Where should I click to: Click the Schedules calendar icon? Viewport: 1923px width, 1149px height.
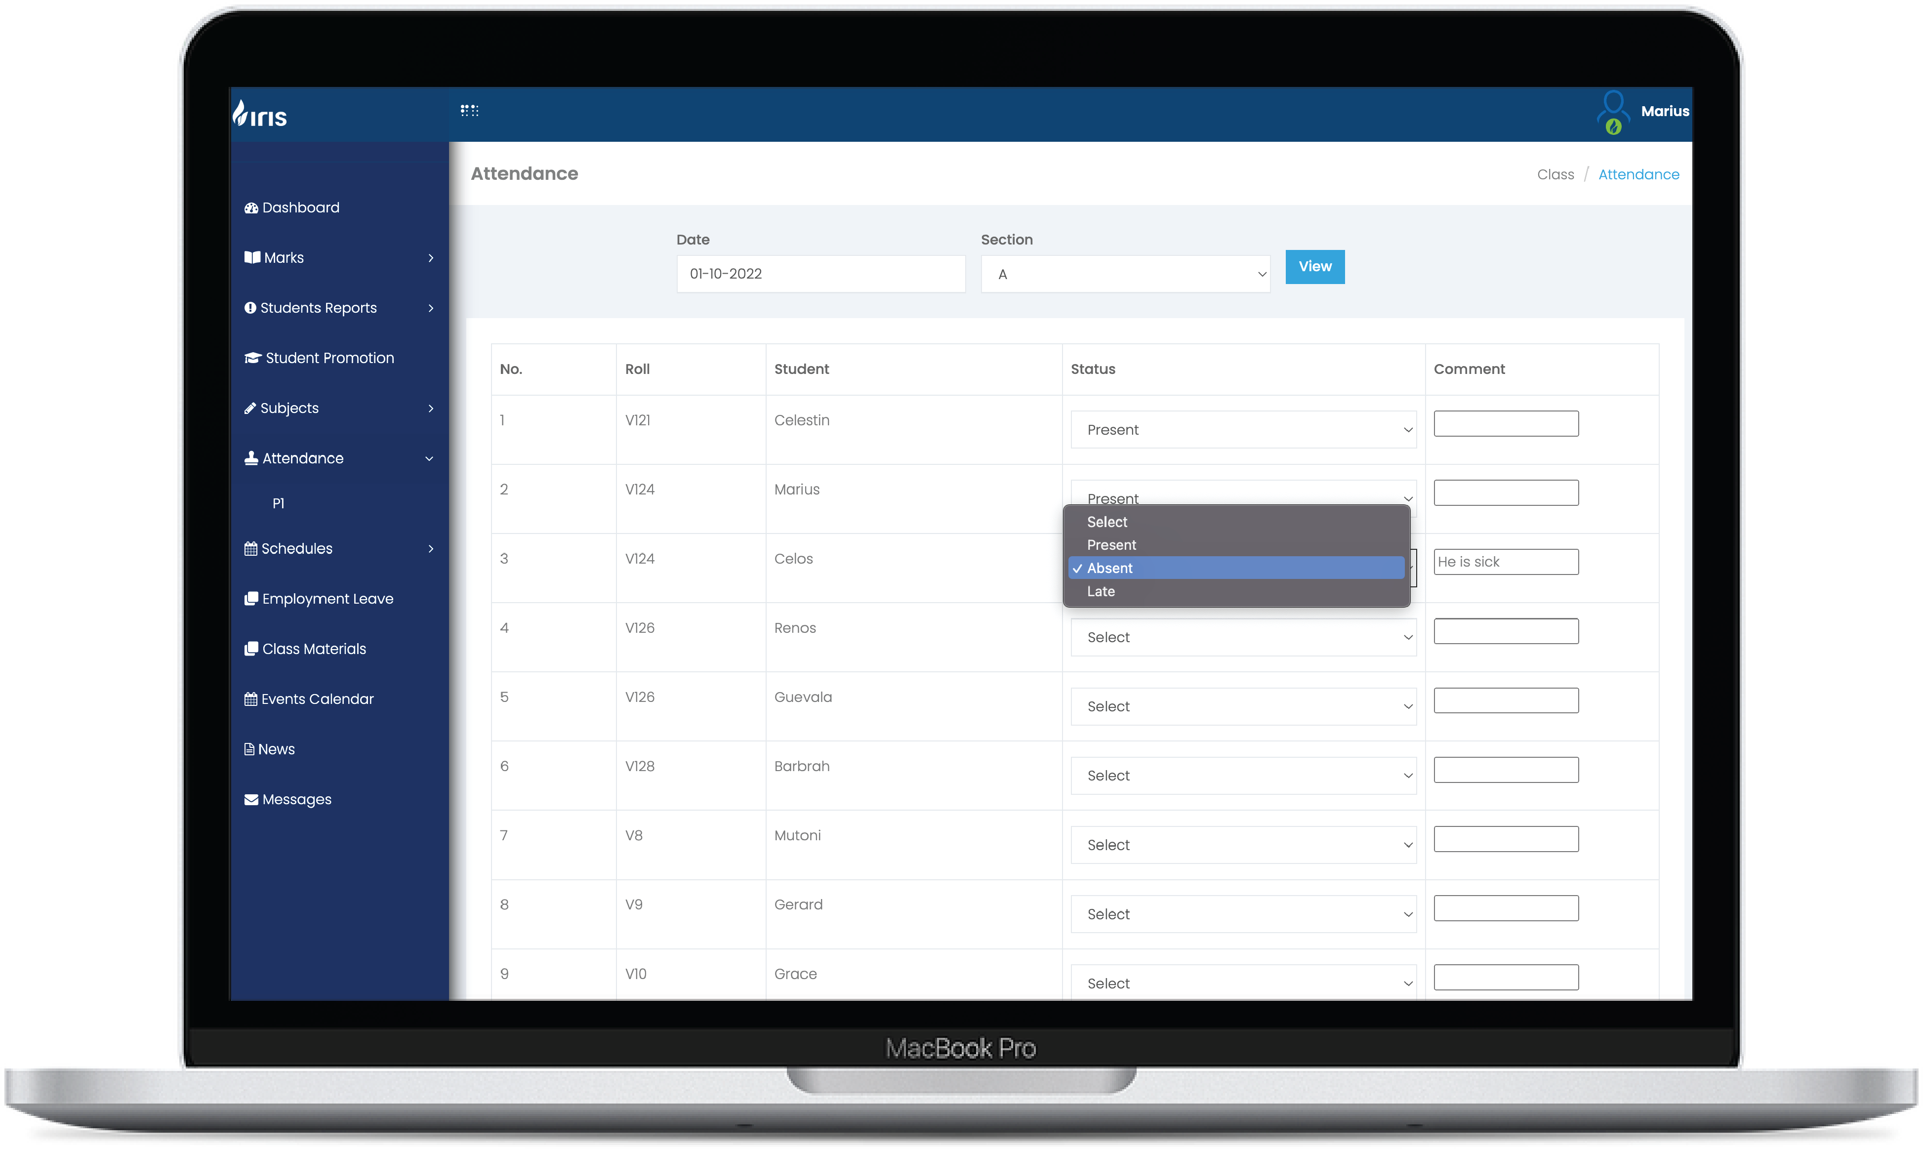coord(251,548)
